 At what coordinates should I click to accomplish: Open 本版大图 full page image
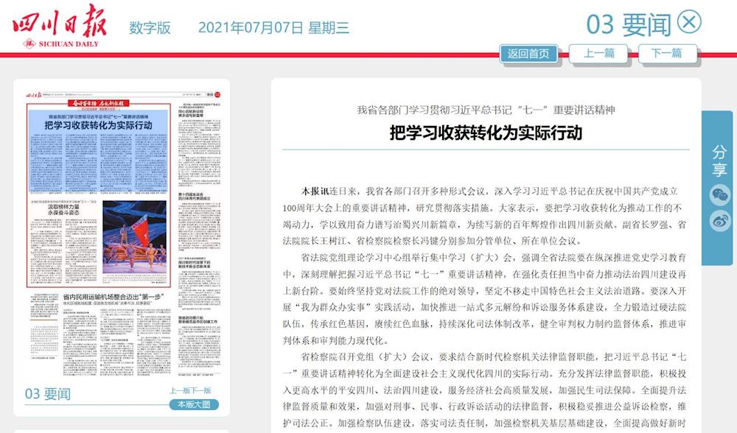(x=194, y=404)
